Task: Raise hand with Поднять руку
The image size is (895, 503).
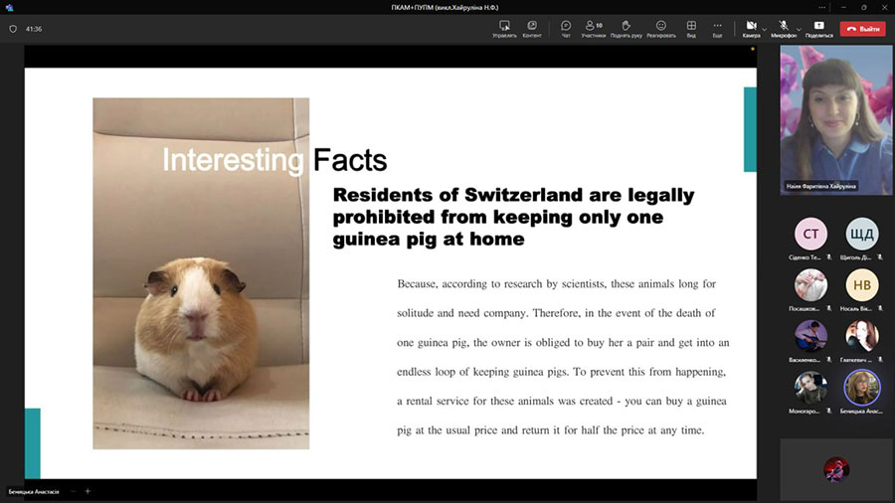Action: pyautogui.click(x=626, y=27)
